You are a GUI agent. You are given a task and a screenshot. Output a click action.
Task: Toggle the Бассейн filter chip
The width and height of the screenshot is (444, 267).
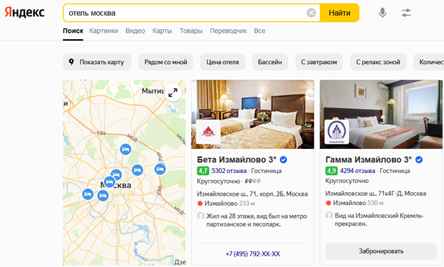[270, 62]
